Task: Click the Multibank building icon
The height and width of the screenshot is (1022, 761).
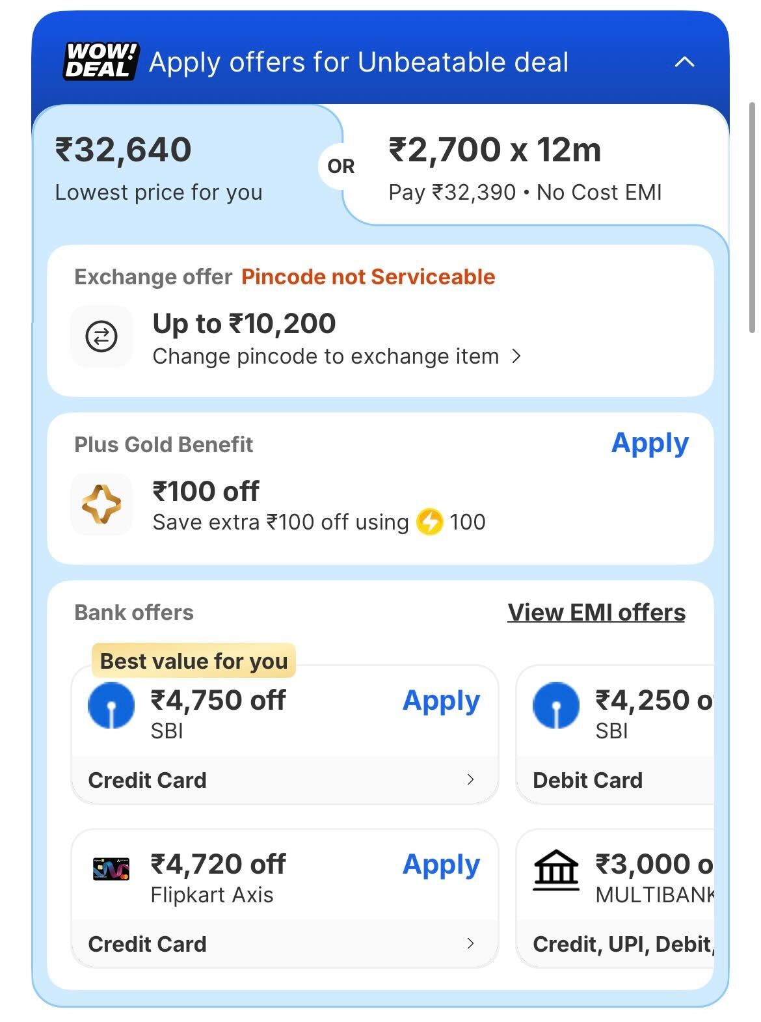Action: coord(555,869)
